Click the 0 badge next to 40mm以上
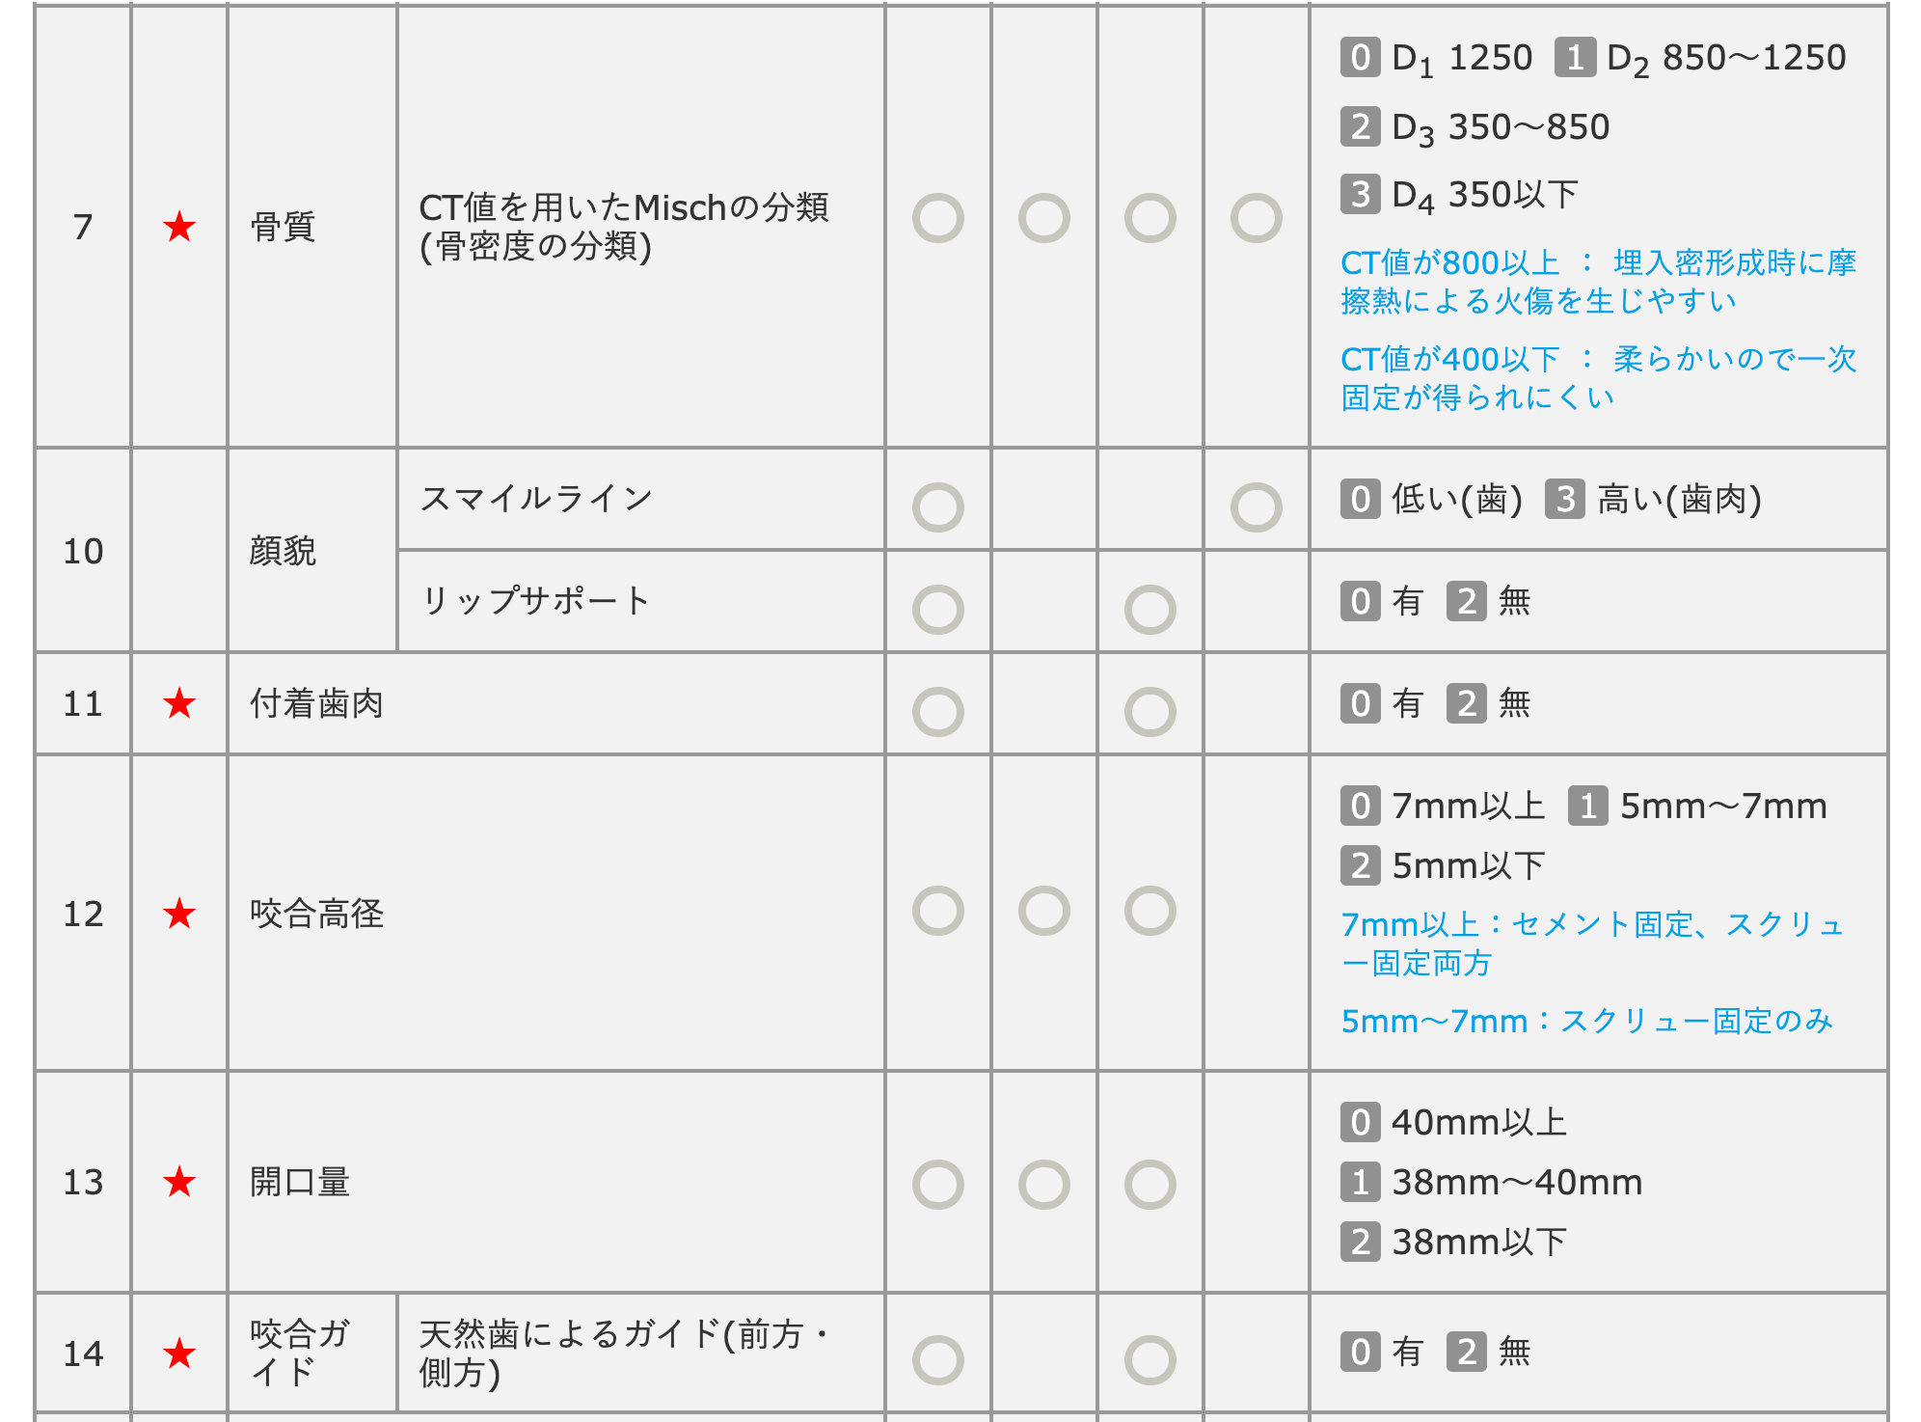The width and height of the screenshot is (1921, 1422). coord(1360,1122)
